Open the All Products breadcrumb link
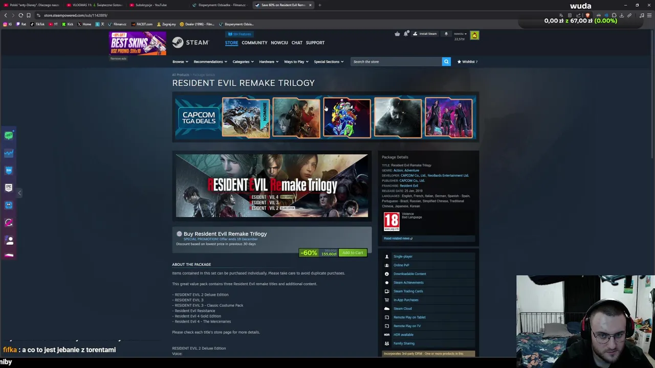This screenshot has width=655, height=368. click(x=181, y=75)
